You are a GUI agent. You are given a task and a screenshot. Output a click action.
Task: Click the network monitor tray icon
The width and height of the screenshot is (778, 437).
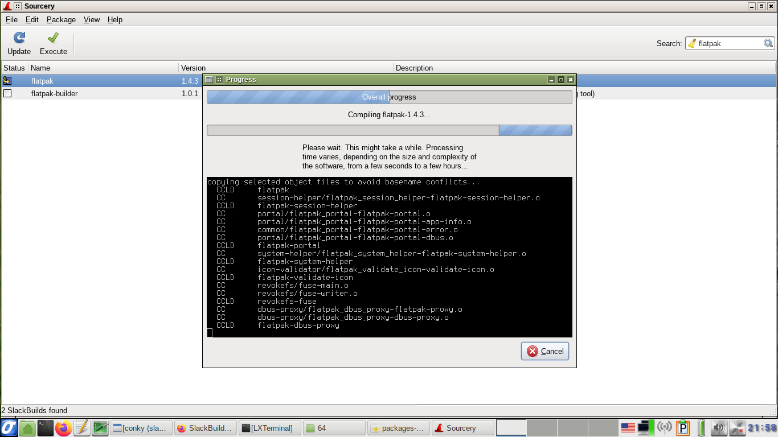[x=645, y=428]
